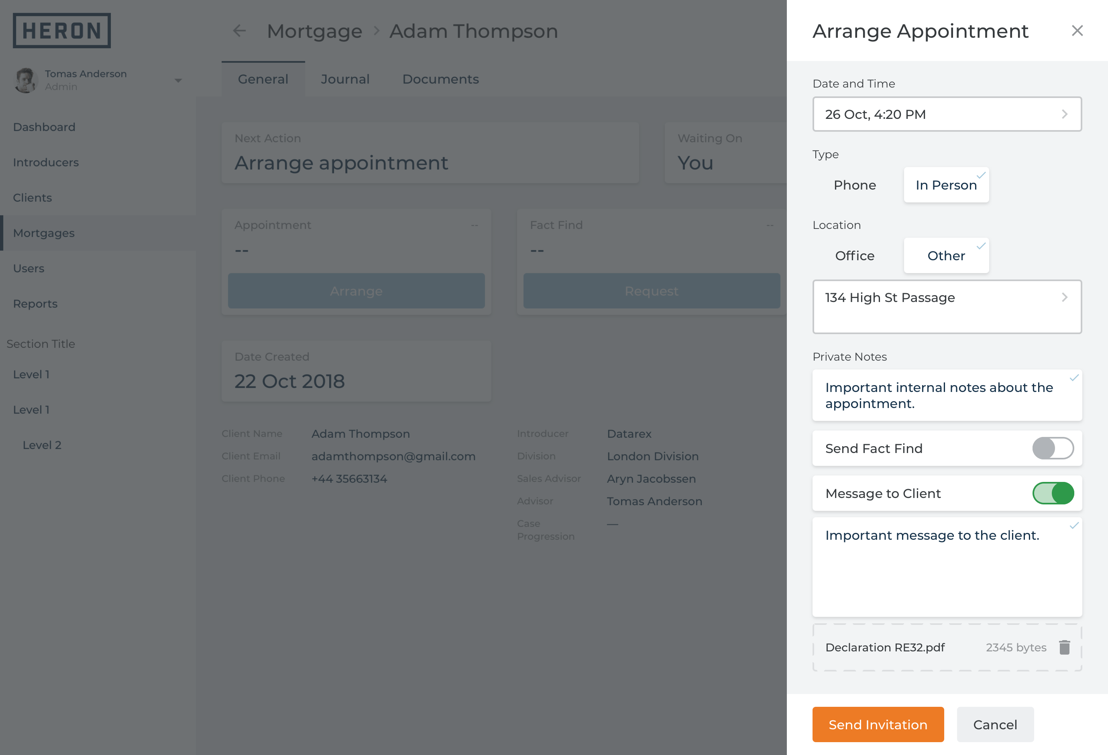Image resolution: width=1108 pixels, height=755 pixels.
Task: Open the Date and Time picker
Action: tap(947, 114)
